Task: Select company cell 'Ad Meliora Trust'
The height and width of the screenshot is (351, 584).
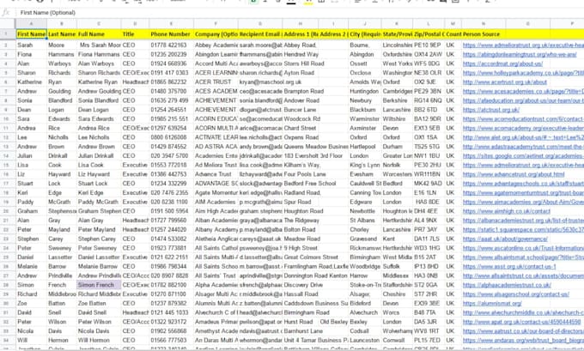Action: [x=216, y=166]
